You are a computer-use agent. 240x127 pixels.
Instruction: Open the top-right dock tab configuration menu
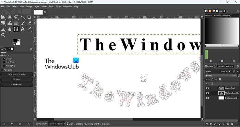pos(238,11)
